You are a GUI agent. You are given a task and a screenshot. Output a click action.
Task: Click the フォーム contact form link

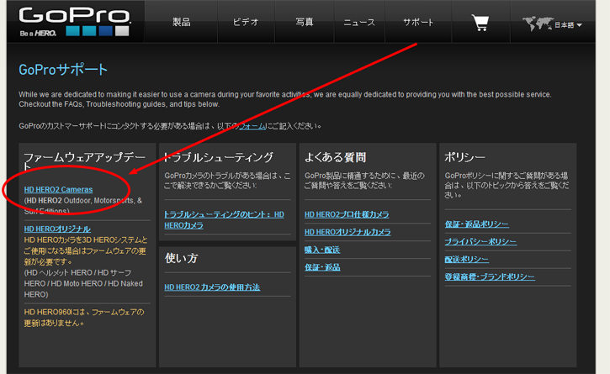(x=252, y=126)
